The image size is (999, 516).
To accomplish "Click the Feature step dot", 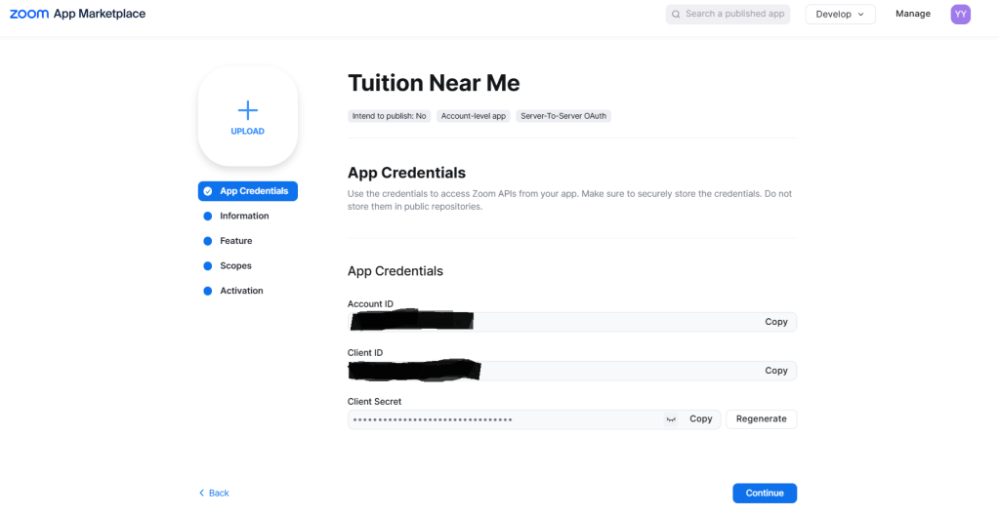I will pyautogui.click(x=208, y=241).
